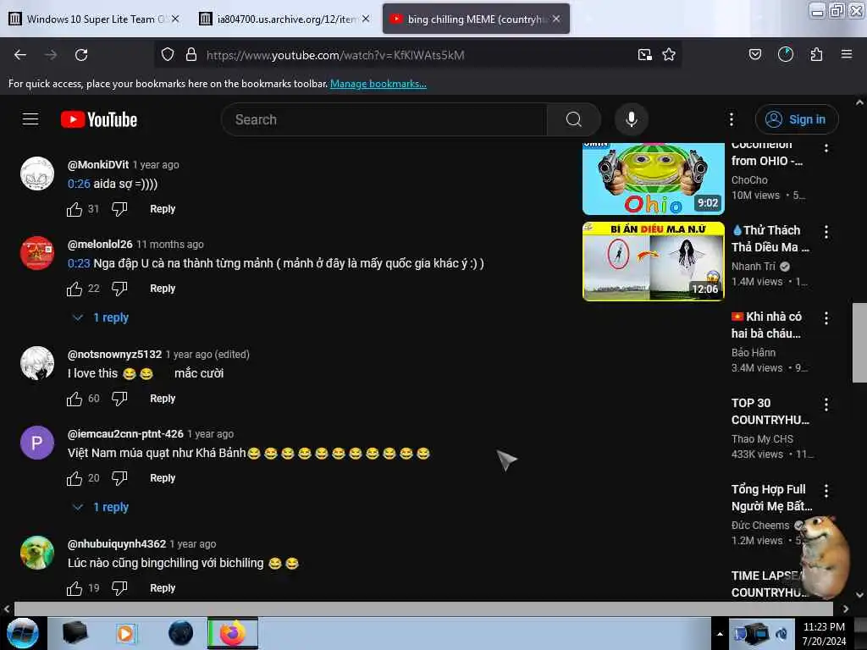Expand 1 reply under @iemcau2cnn-ptnt-426 comment
This screenshot has width=867, height=650.
pos(101,508)
